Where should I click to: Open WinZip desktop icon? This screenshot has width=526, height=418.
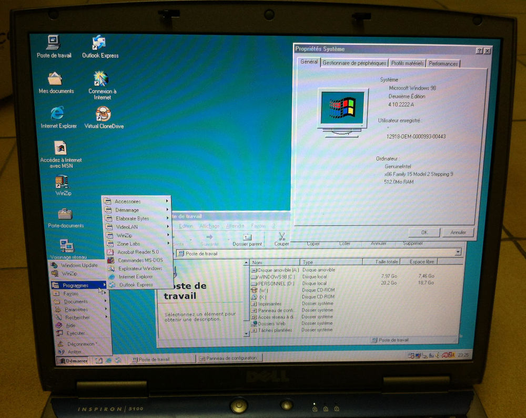[x=63, y=185]
